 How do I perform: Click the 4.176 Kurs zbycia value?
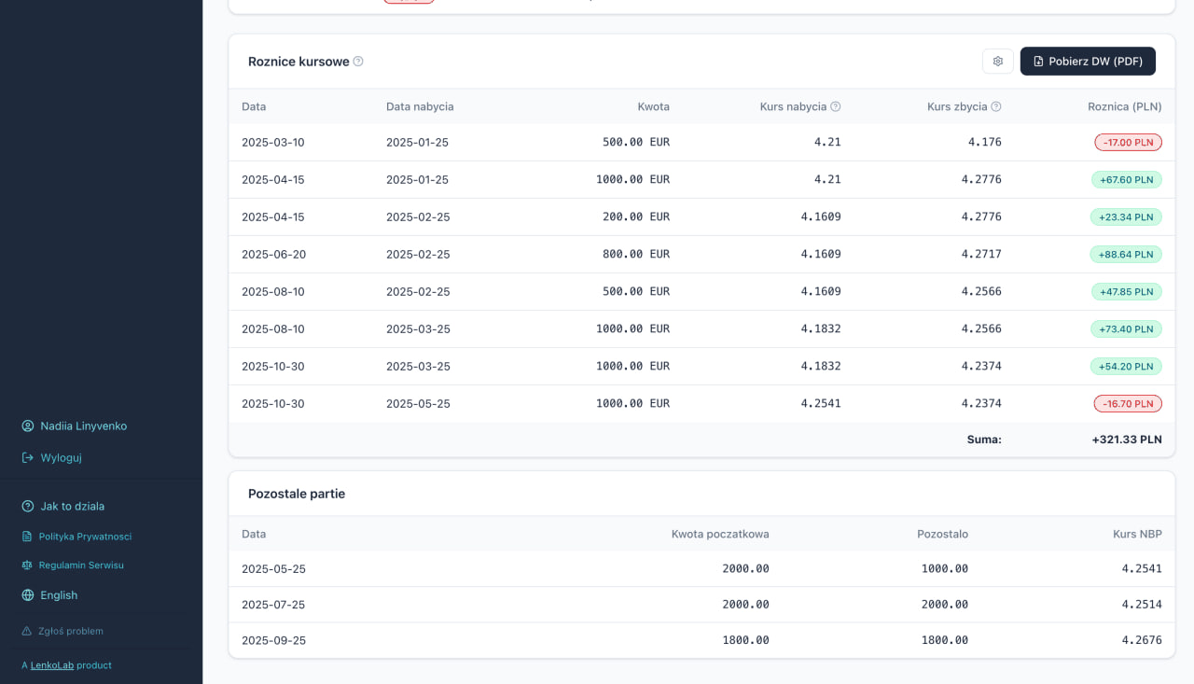tap(985, 143)
